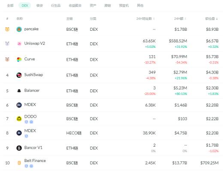Click the 分类 column header
The height and width of the screenshot is (171, 223).
point(93,19)
